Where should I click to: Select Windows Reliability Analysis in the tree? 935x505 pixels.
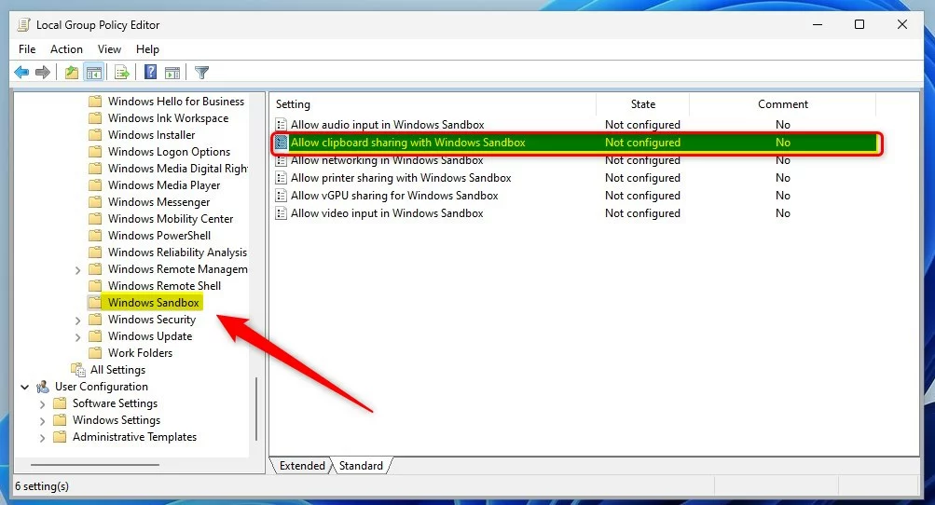point(177,252)
